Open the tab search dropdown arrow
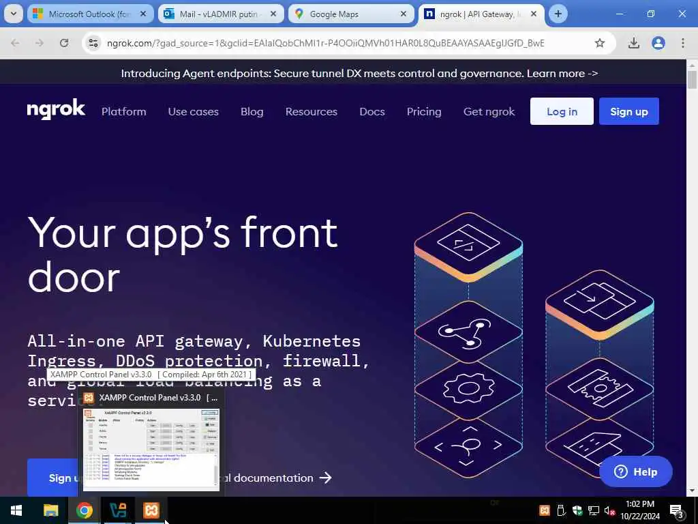The height and width of the screenshot is (524, 698). 14,14
